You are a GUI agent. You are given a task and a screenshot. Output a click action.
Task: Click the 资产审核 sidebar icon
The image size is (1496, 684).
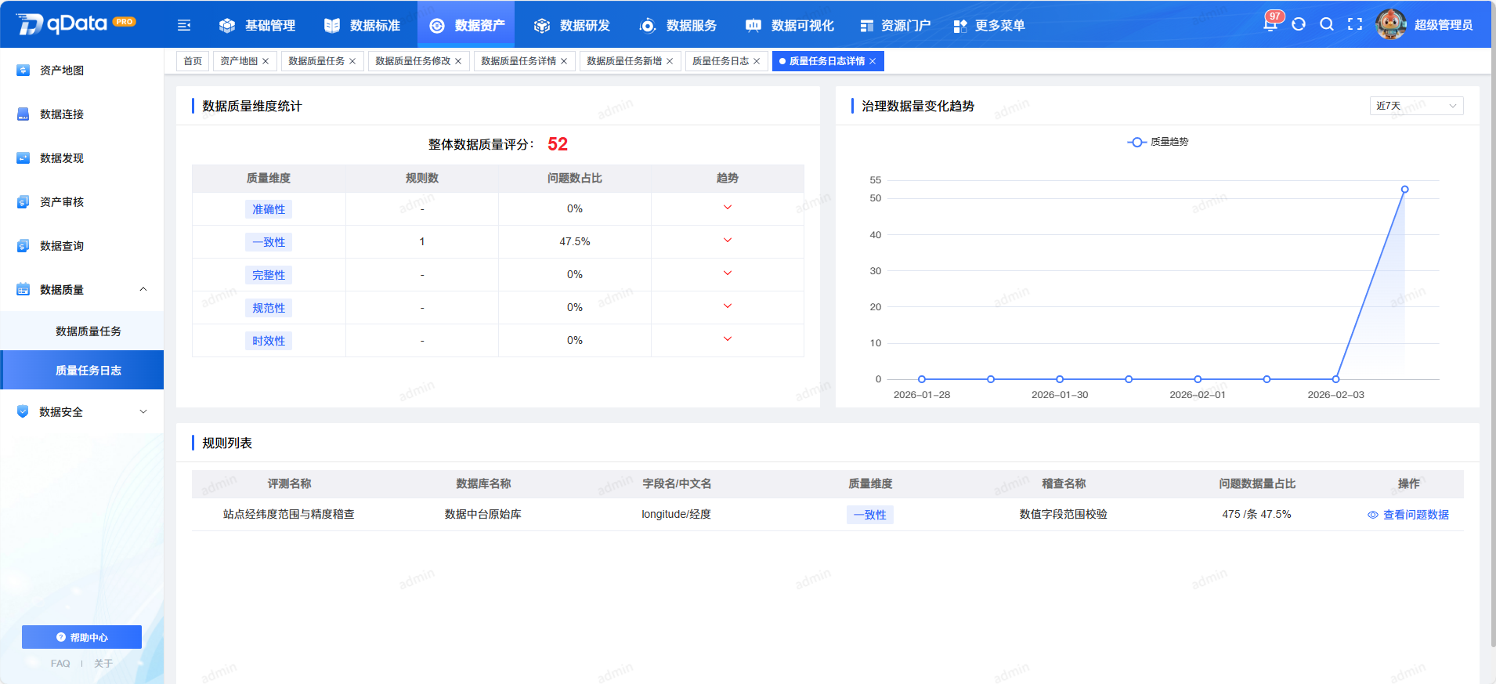[x=23, y=201]
